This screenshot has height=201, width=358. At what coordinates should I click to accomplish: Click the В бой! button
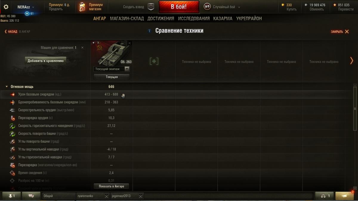point(179,7)
